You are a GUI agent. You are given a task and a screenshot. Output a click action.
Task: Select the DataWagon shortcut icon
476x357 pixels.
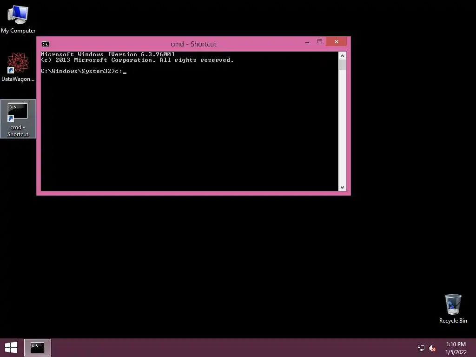click(18, 67)
